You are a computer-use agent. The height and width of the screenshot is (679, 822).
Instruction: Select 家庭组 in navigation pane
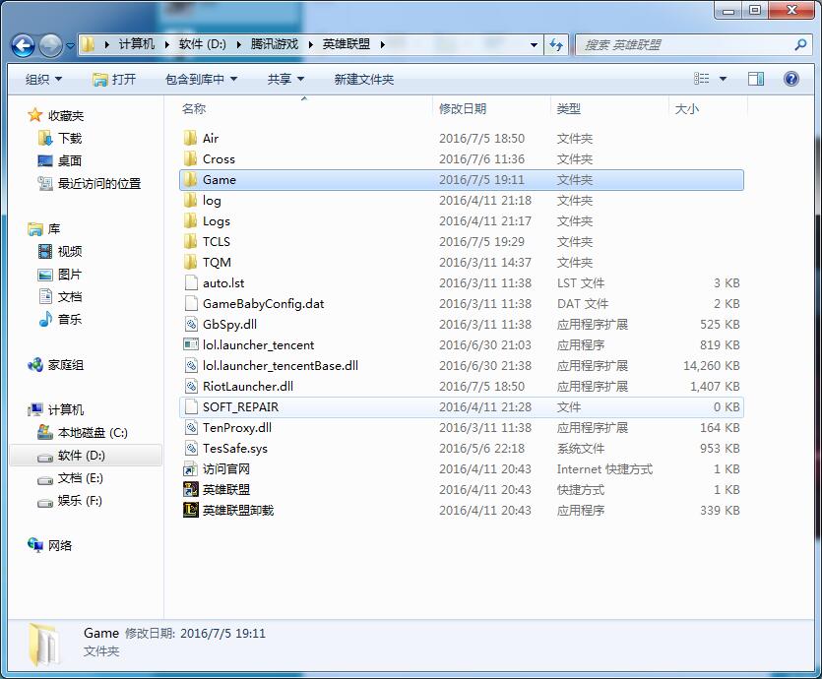click(x=66, y=365)
